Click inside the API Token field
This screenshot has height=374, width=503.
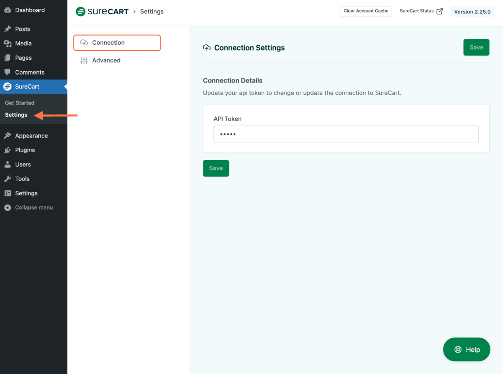point(346,134)
